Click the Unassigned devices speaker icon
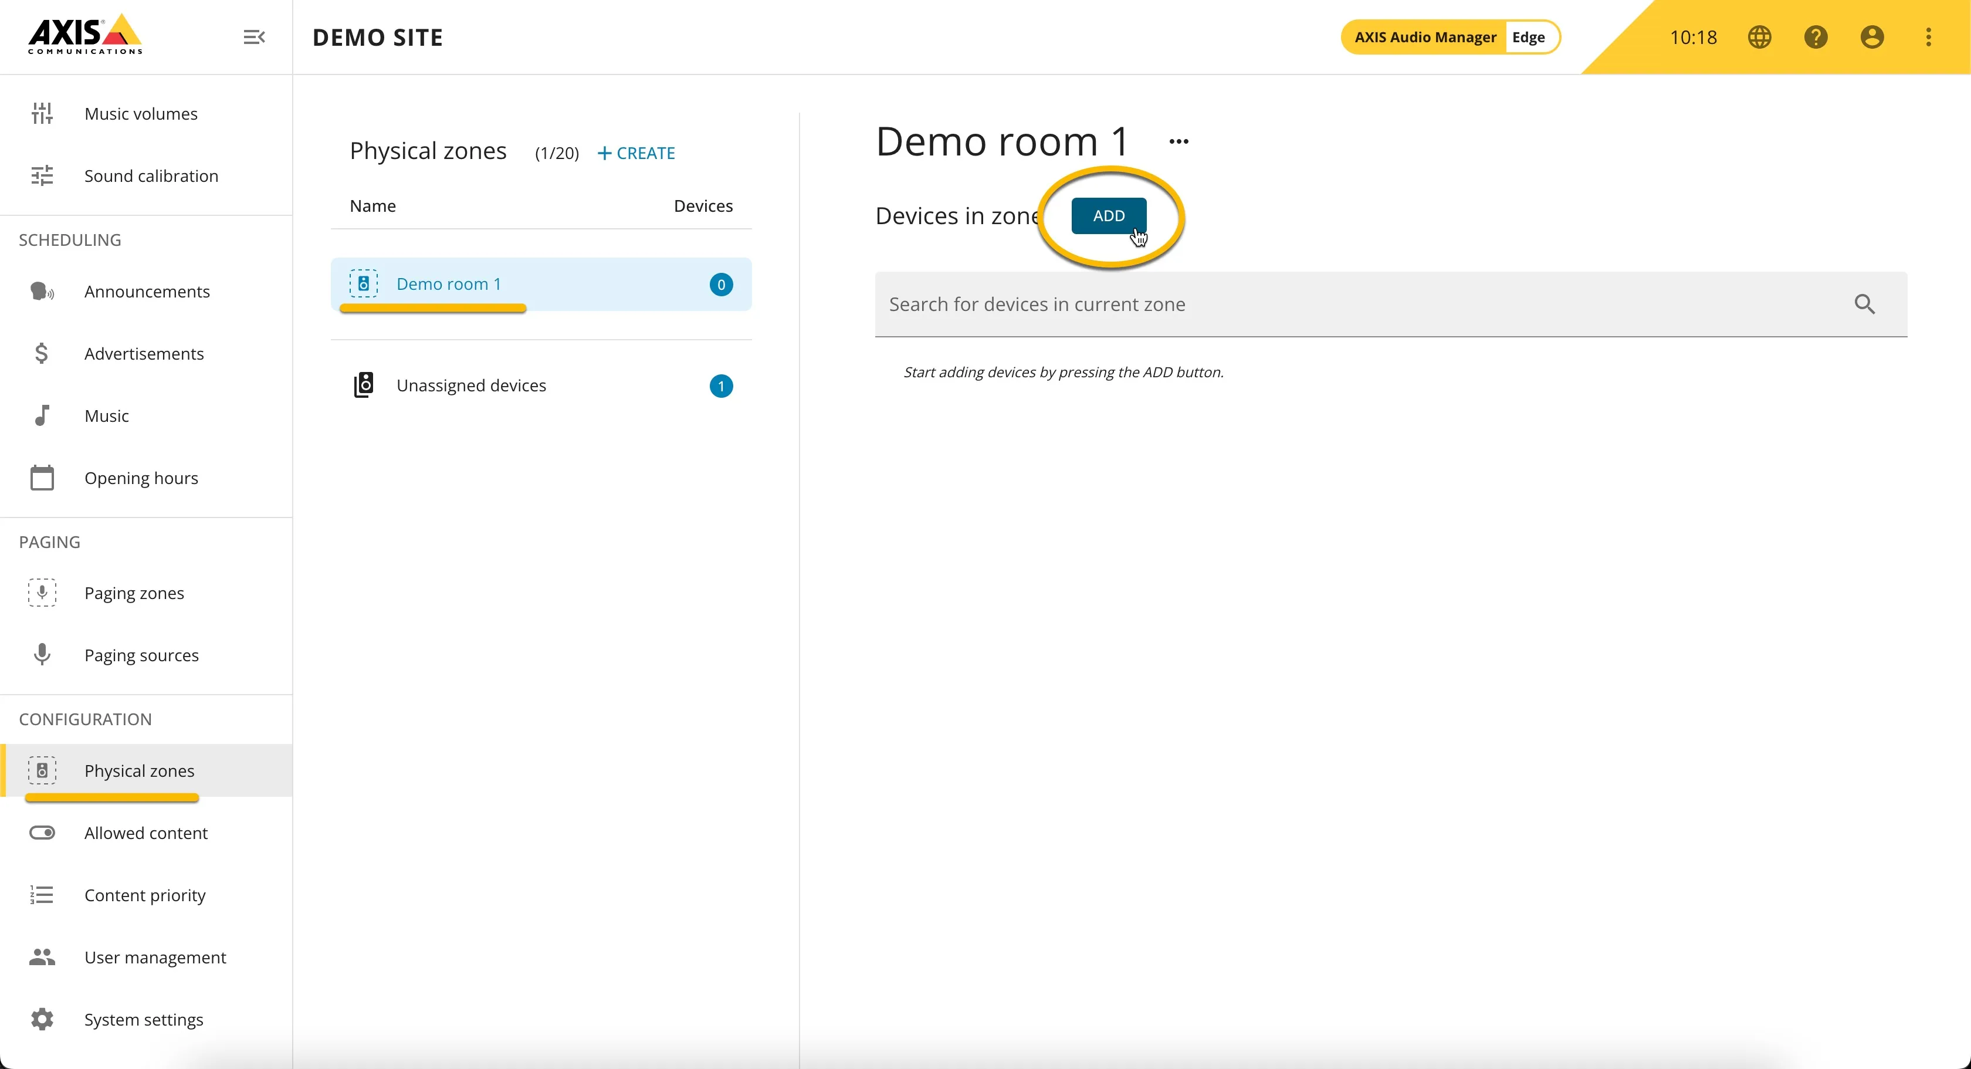The height and width of the screenshot is (1069, 1971). 364,385
